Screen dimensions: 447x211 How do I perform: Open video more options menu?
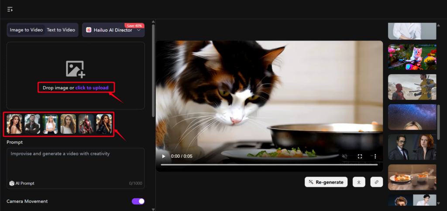pyautogui.click(x=375, y=157)
